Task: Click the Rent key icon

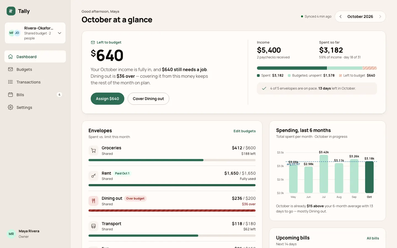Action: pyautogui.click(x=93, y=176)
